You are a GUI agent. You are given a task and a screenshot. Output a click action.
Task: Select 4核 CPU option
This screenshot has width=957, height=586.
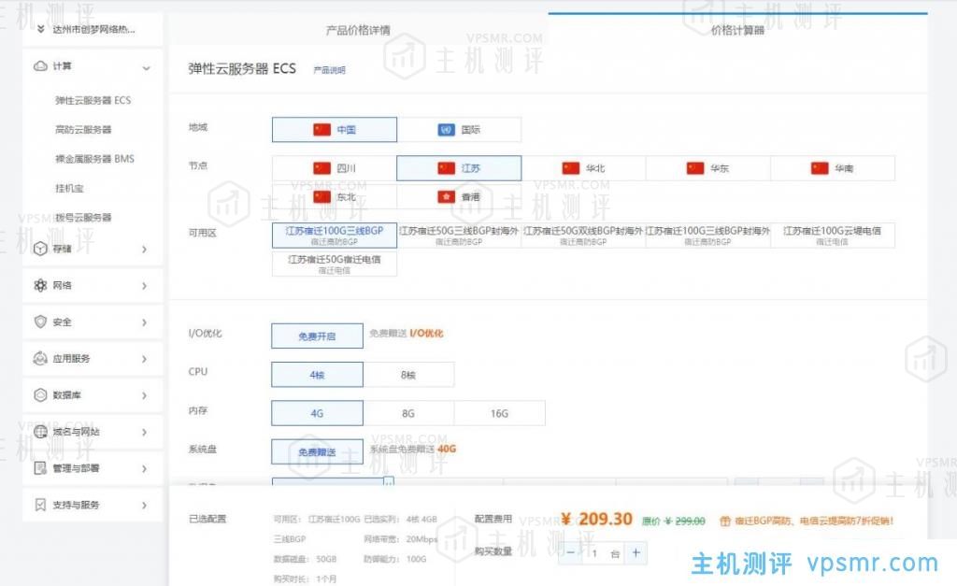pyautogui.click(x=318, y=375)
